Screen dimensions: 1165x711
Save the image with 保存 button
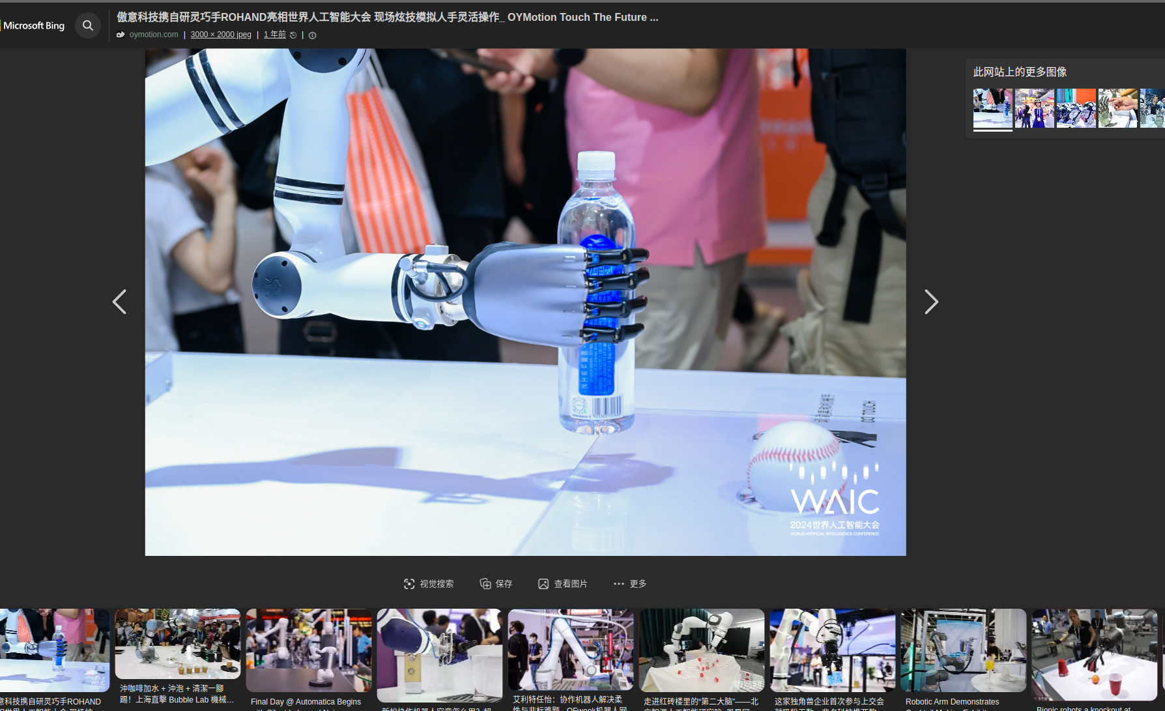pos(496,584)
